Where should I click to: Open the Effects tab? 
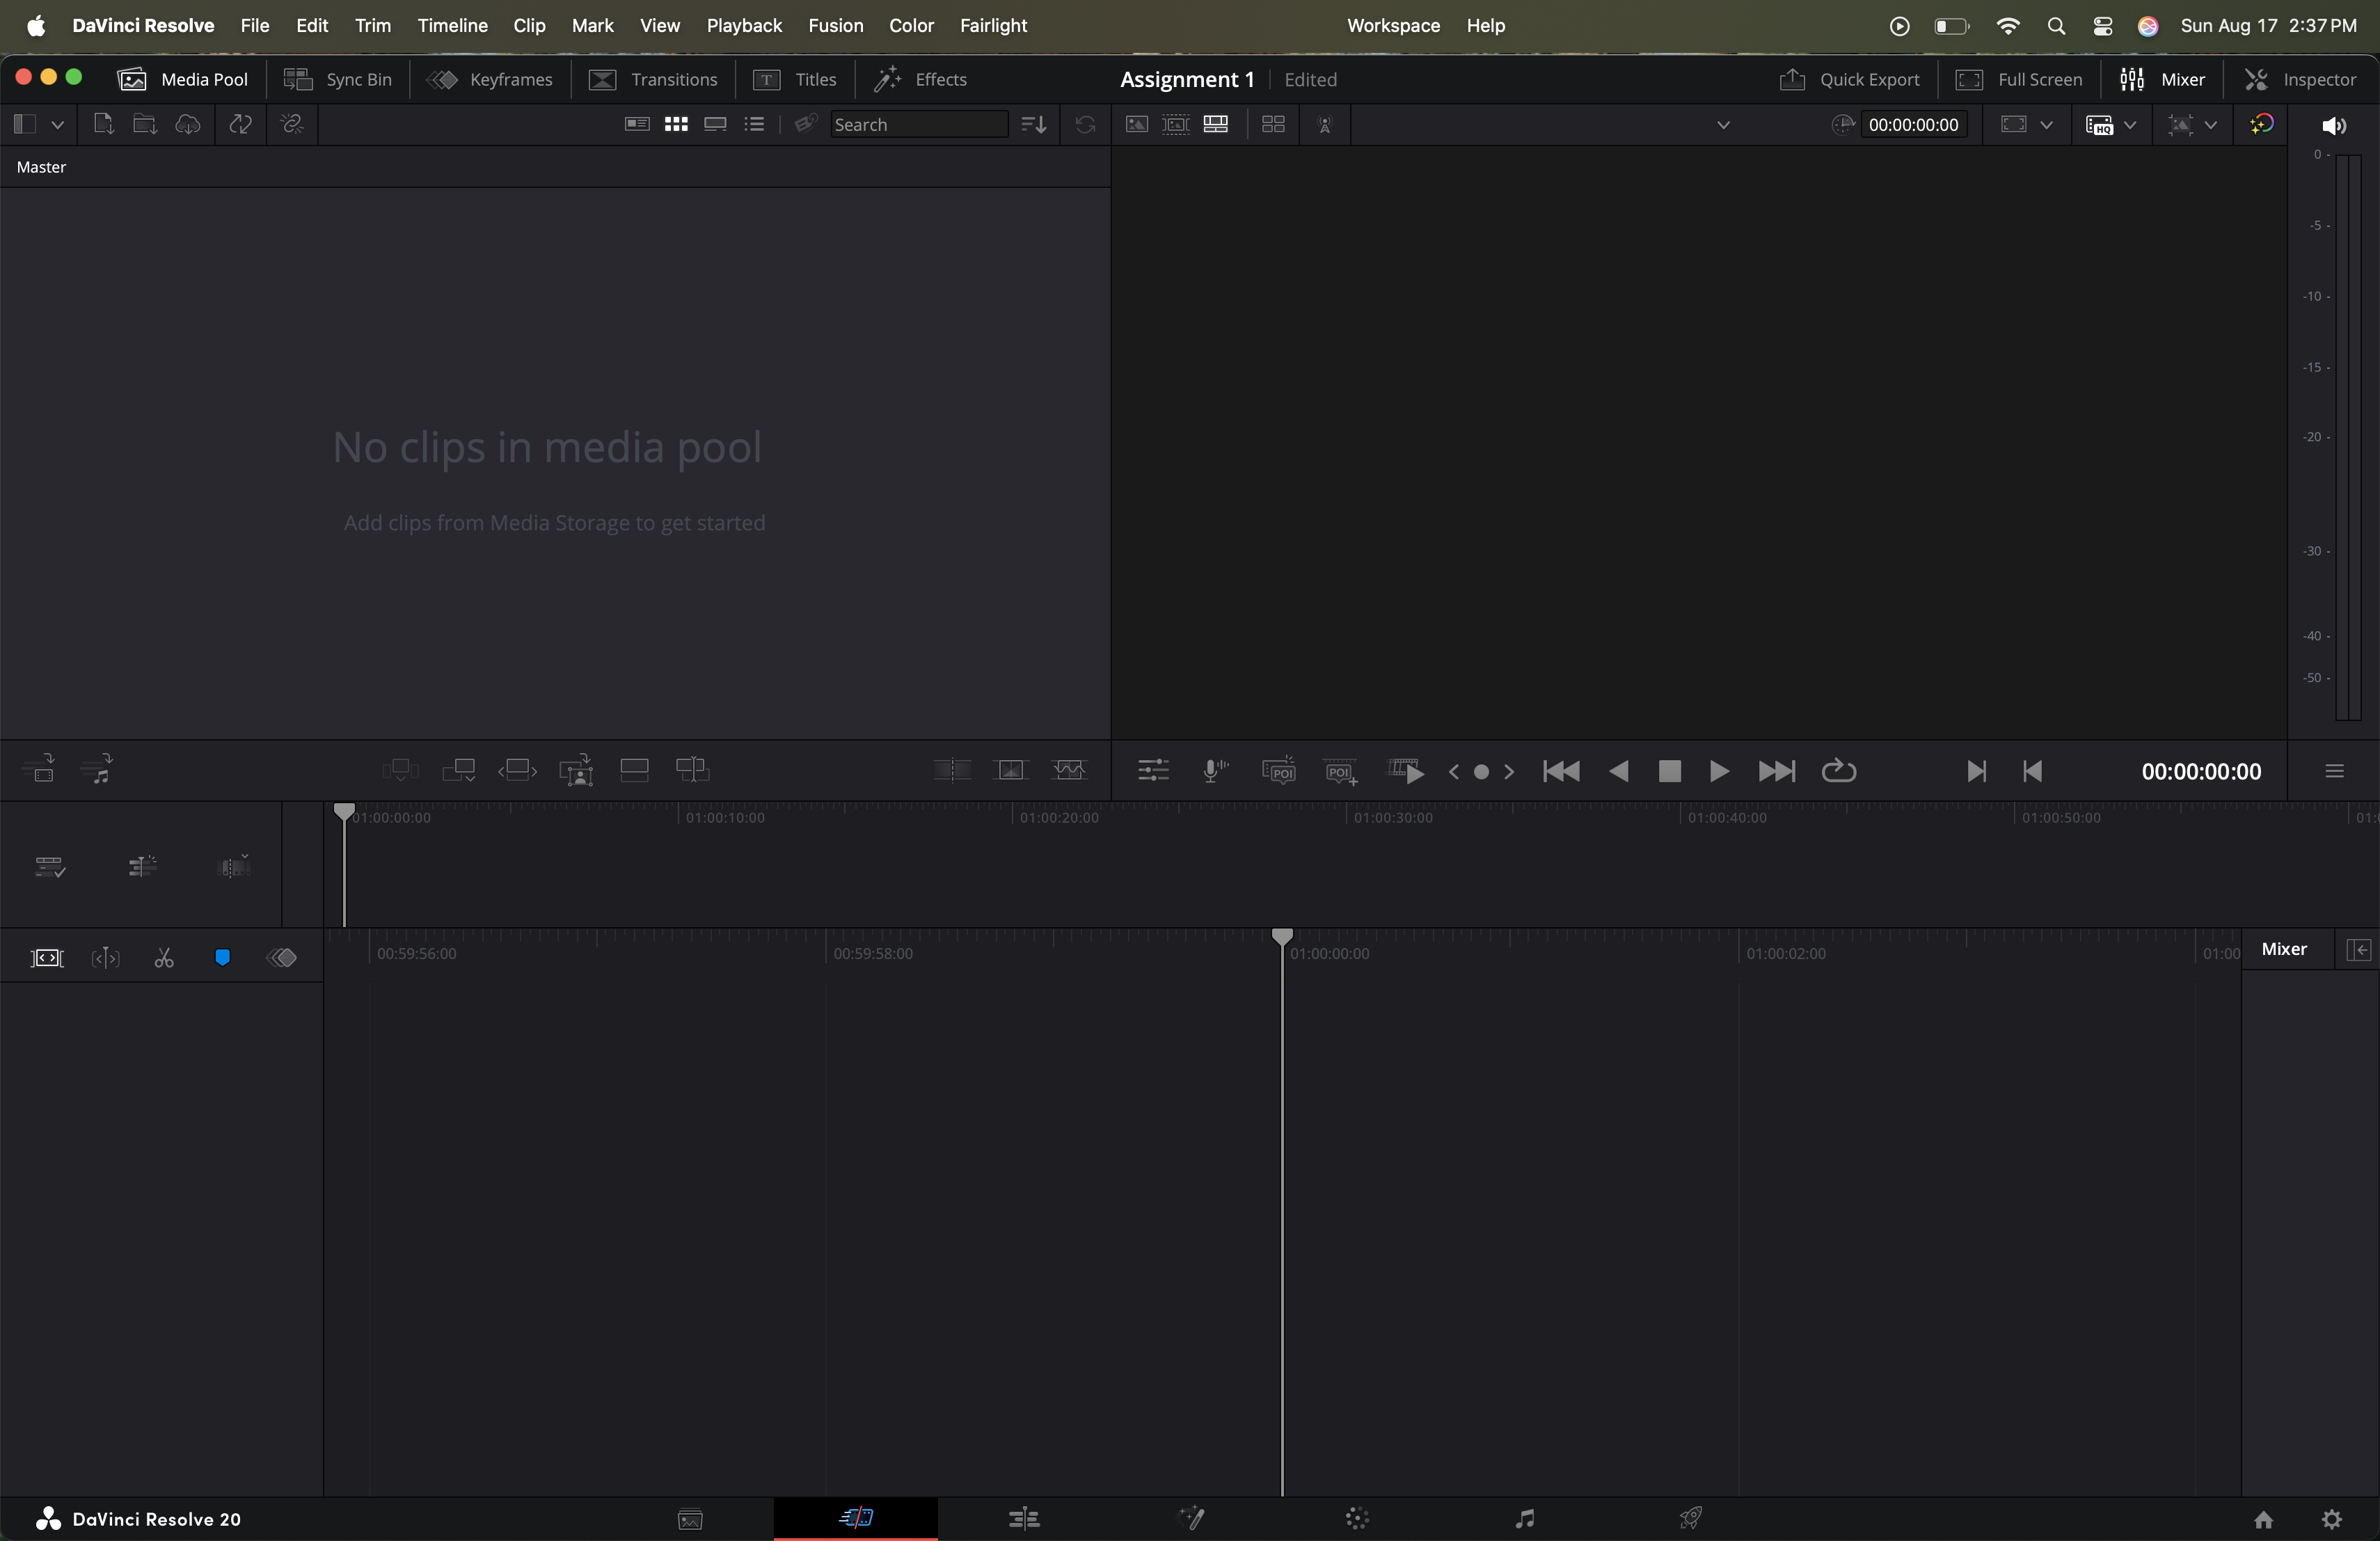pyautogui.click(x=920, y=79)
